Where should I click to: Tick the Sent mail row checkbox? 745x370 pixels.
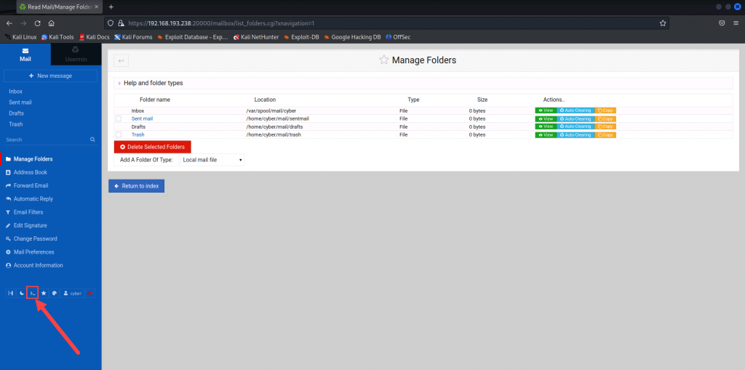point(119,118)
